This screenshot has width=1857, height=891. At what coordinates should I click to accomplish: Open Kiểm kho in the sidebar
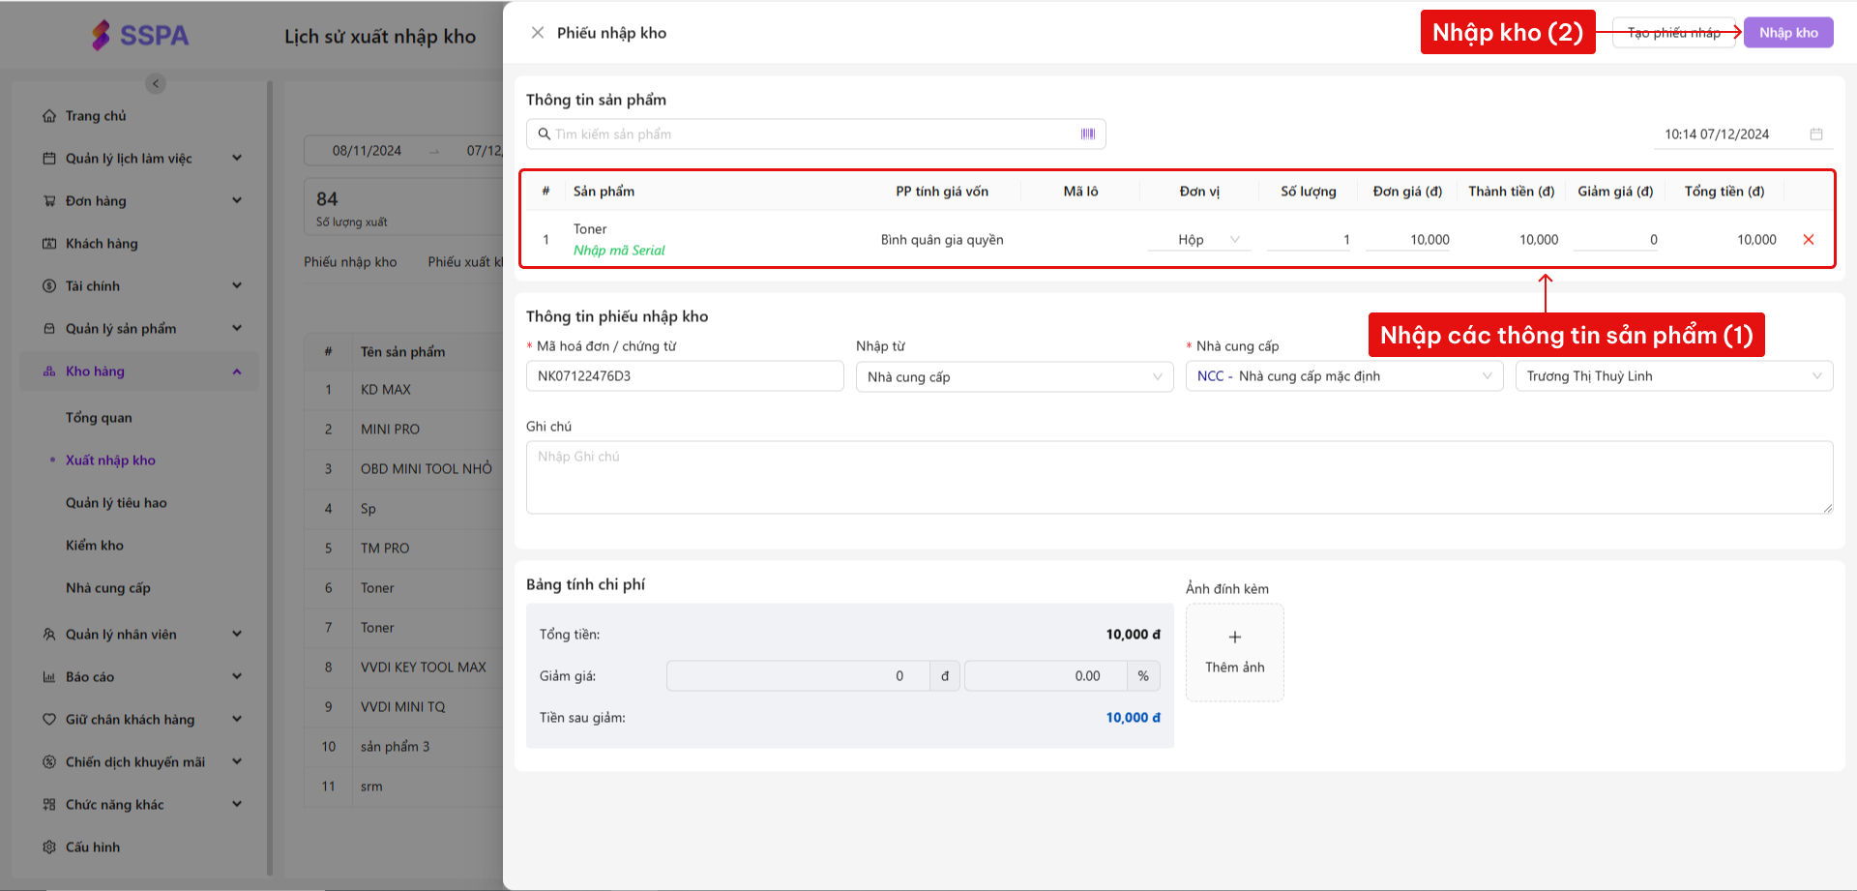(95, 546)
